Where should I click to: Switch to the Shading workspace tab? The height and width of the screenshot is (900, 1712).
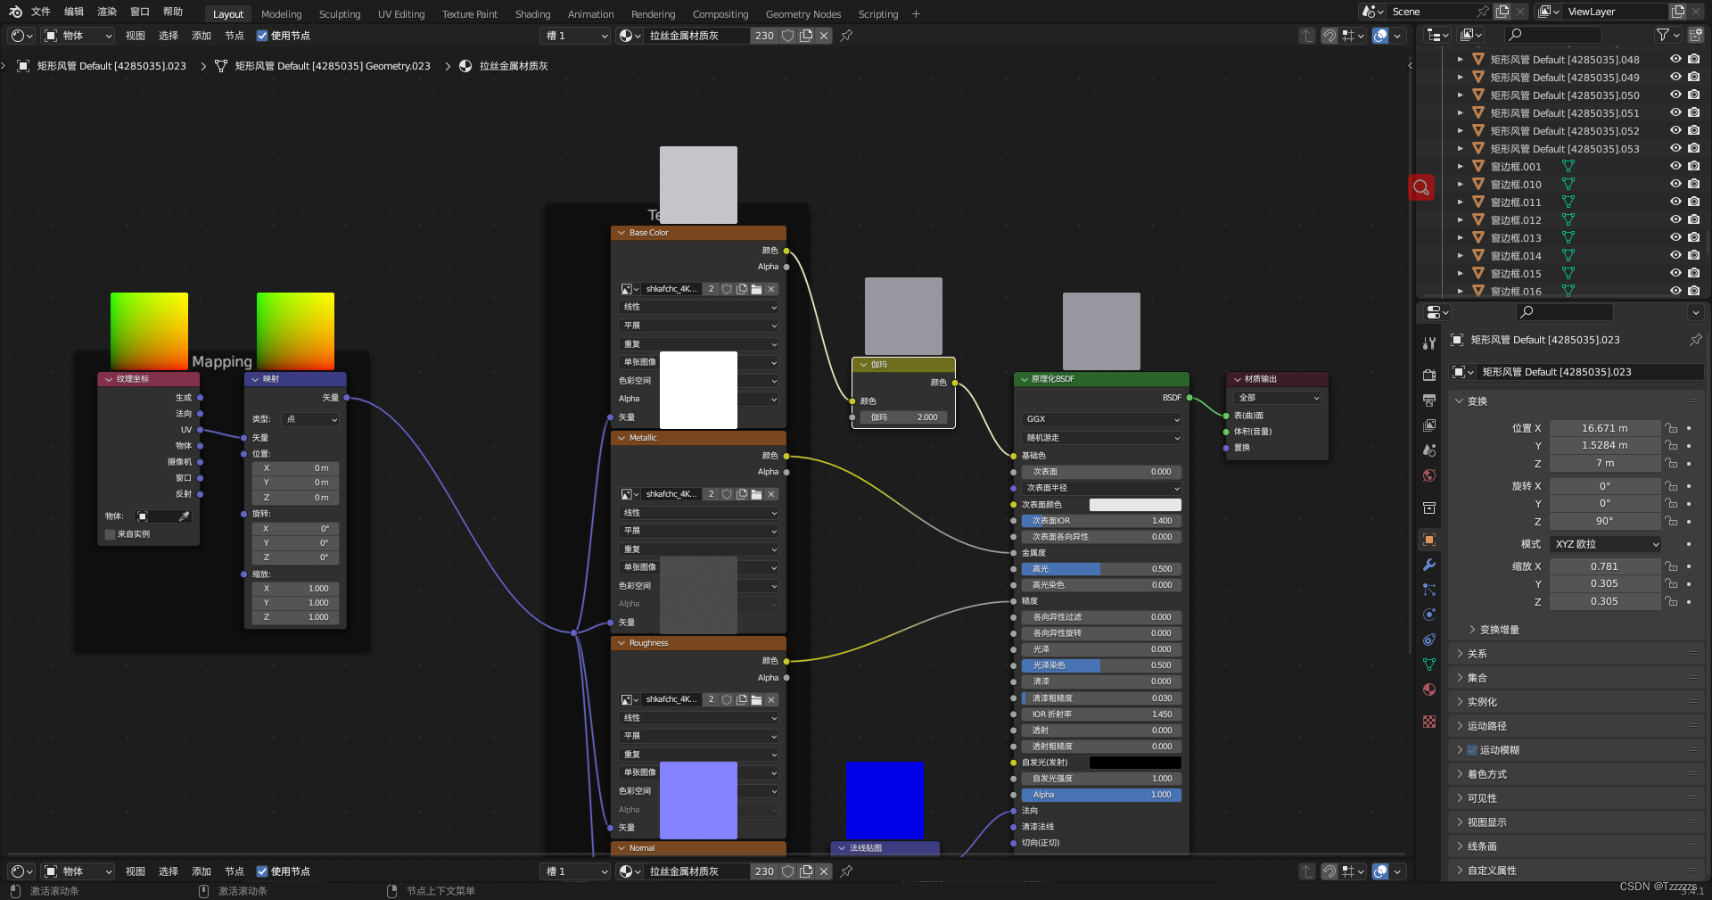tap(532, 14)
